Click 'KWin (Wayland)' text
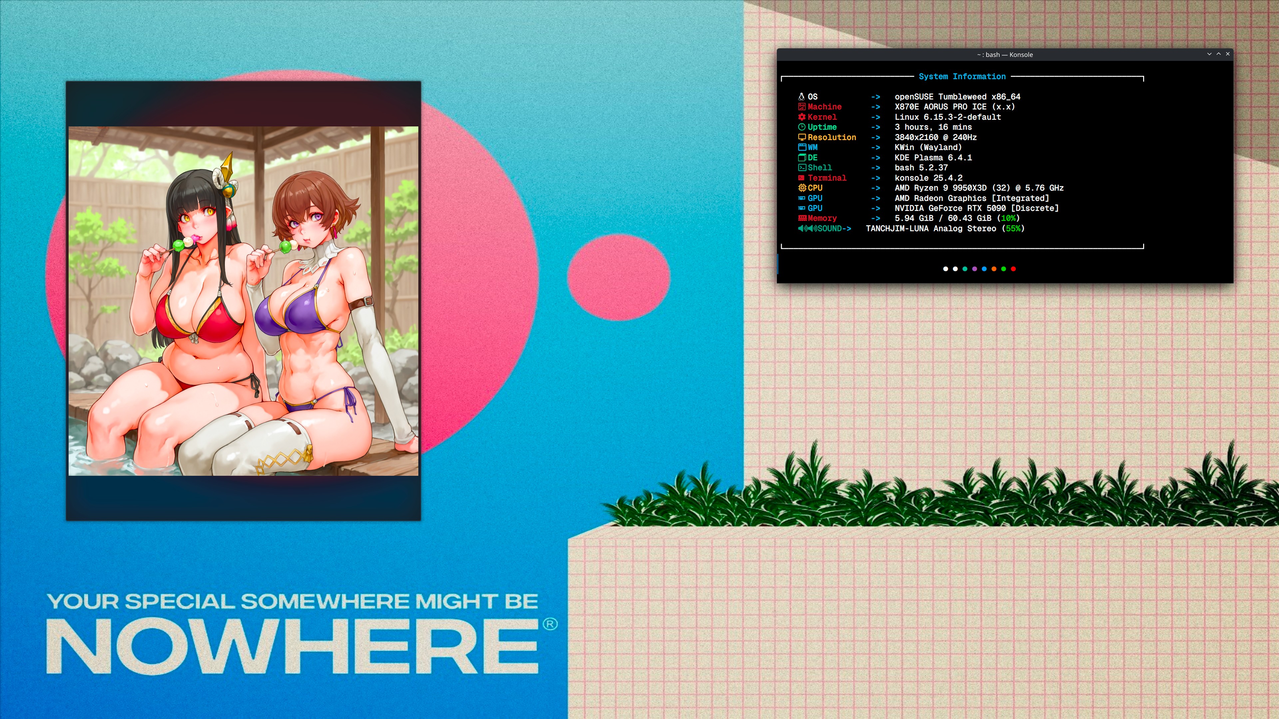 (929, 147)
